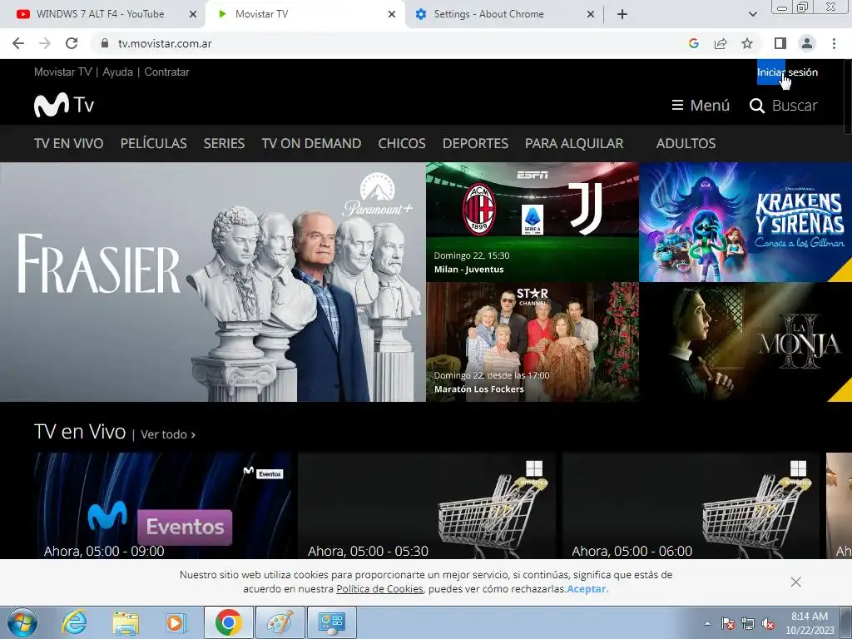Click the Movistar Tv logo
The image size is (852, 639).
[x=64, y=105]
